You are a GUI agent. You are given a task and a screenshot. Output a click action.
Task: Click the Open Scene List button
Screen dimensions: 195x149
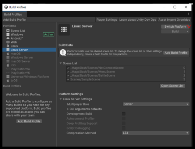coord(172,86)
